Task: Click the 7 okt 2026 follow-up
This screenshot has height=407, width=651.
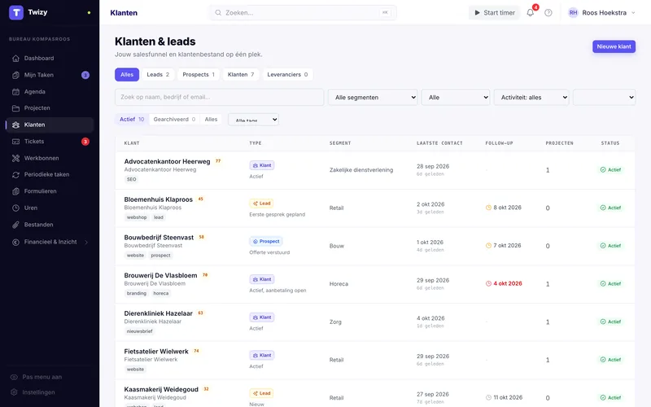Action: point(503,246)
